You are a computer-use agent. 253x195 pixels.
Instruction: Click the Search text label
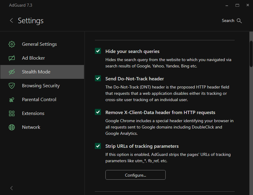pos(228,21)
